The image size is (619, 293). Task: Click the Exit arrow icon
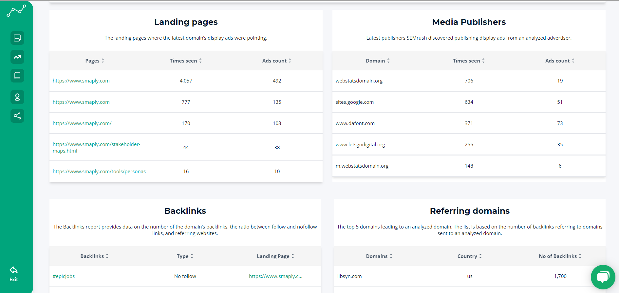[14, 270]
